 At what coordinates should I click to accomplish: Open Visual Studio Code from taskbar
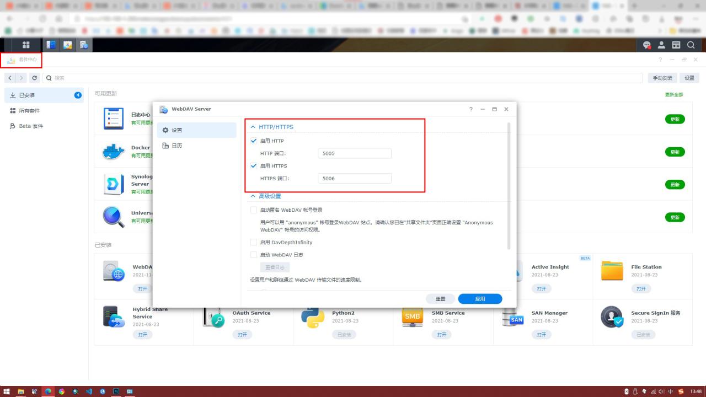coord(89,391)
